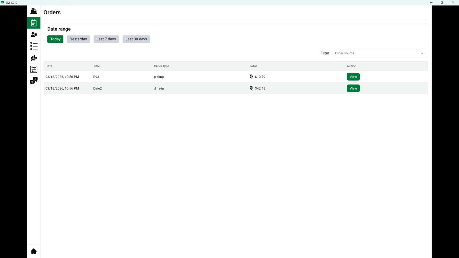Click the receipt icon beside $10.79

pyautogui.click(x=251, y=77)
